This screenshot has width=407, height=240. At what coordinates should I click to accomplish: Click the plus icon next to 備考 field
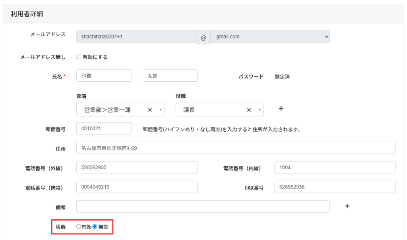(347, 206)
